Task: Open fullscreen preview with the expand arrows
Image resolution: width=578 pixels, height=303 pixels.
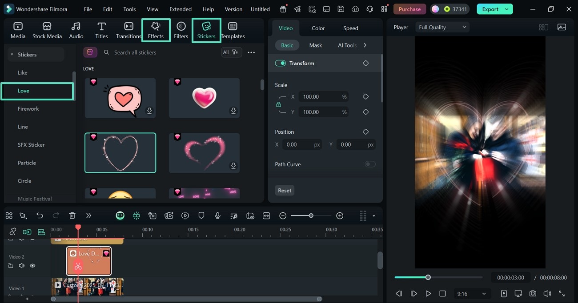Action: tap(562, 294)
